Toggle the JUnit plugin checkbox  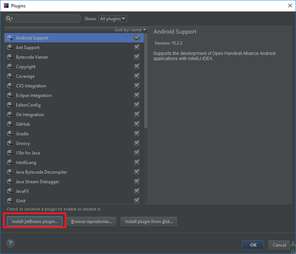pos(137,201)
